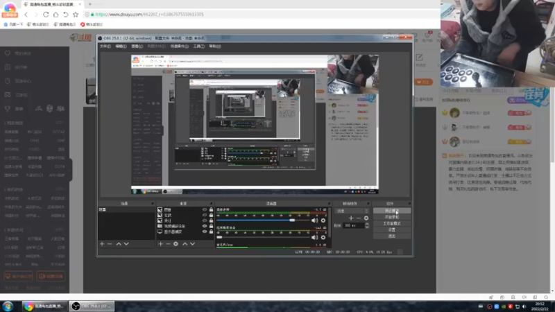
Task: Unlock the 显示器捕获 source
Action: [x=212, y=232]
